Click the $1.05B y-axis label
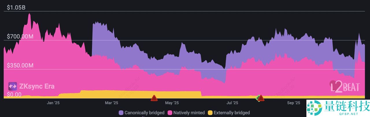Image resolution: width=370 pixels, height=117 pixels. click(16, 8)
